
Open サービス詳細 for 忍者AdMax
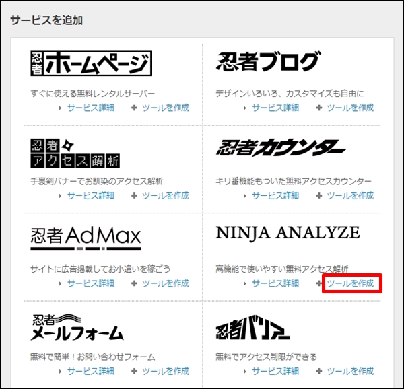click(x=91, y=283)
